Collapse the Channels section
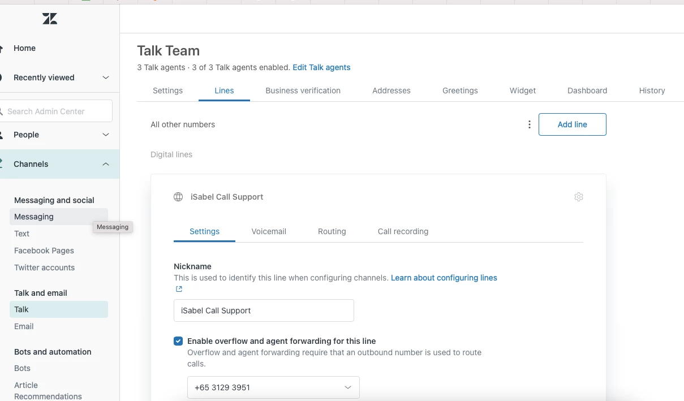 pos(105,164)
